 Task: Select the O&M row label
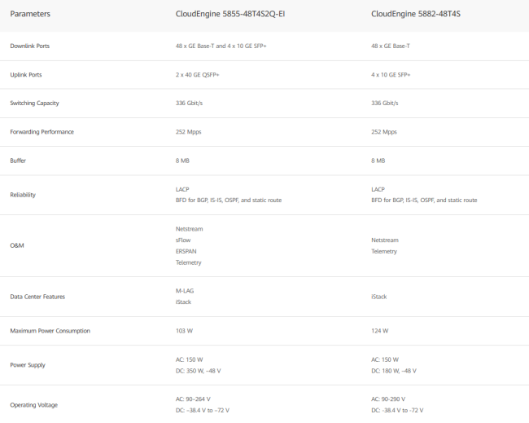pos(17,245)
